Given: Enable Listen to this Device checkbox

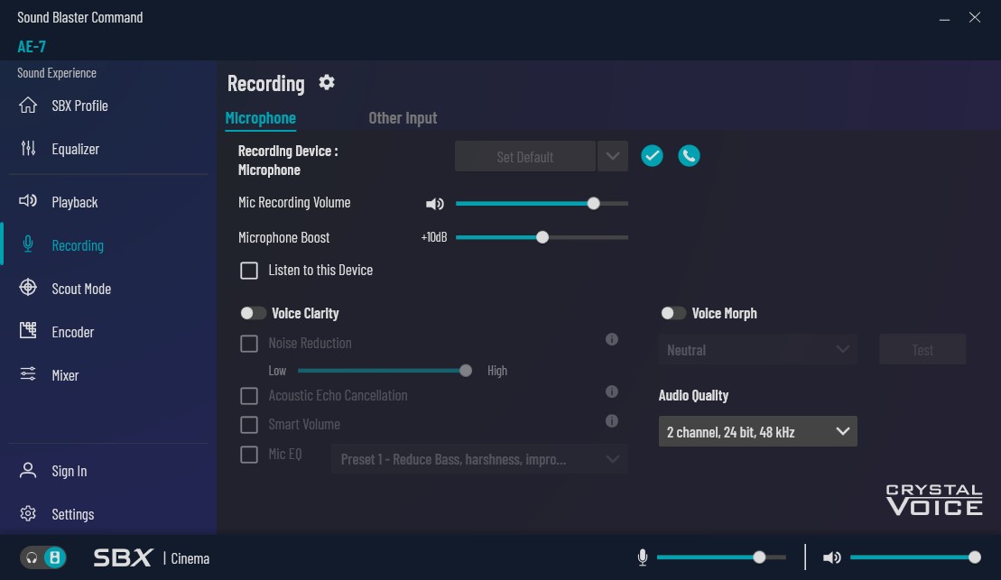Looking at the screenshot, I should pyautogui.click(x=249, y=271).
